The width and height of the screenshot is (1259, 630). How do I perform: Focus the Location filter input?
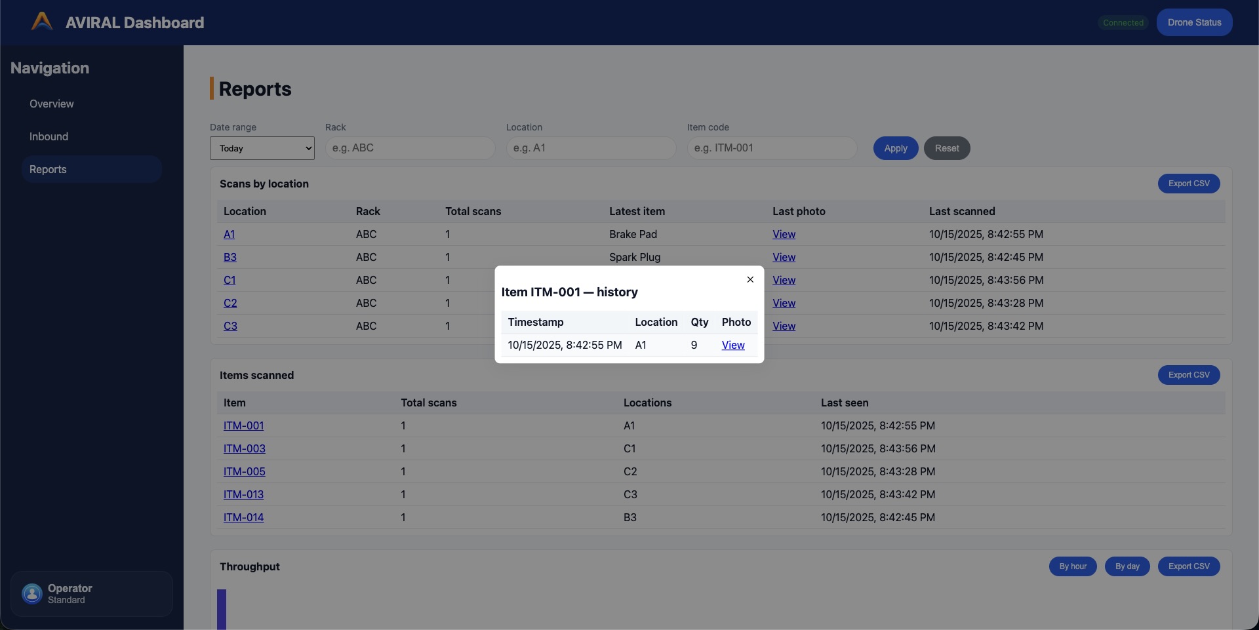point(591,148)
